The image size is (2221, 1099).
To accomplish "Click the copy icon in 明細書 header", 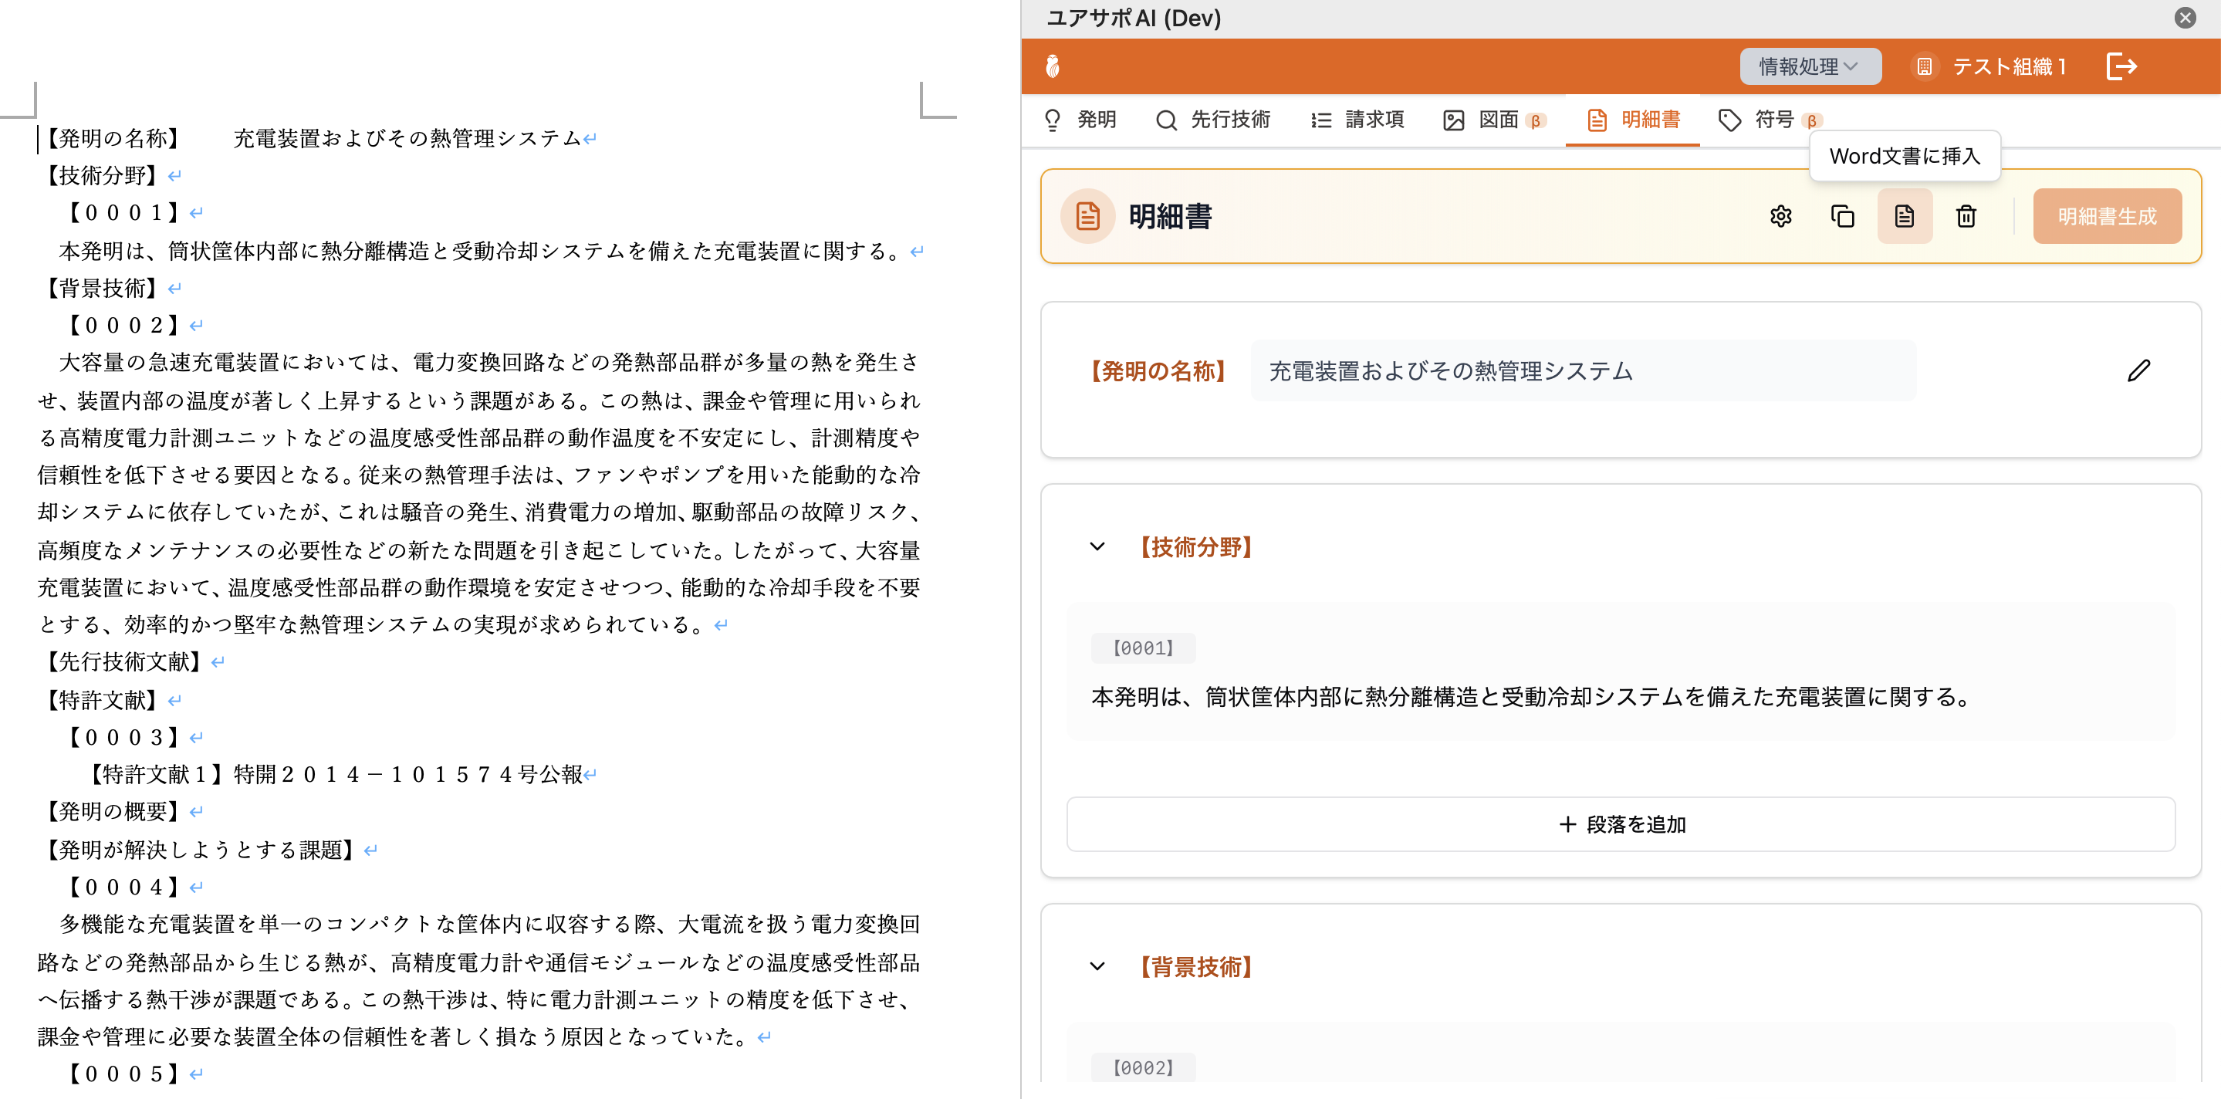I will 1843,216.
